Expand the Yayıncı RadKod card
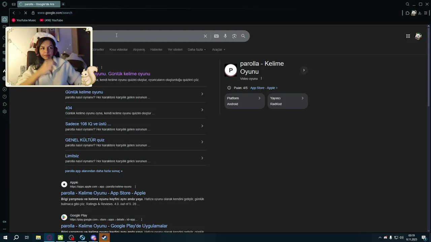Viewport: 431px width, 242px height. click(x=288, y=101)
